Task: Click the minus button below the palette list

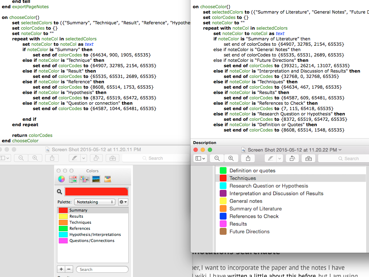Action: (x=69, y=269)
